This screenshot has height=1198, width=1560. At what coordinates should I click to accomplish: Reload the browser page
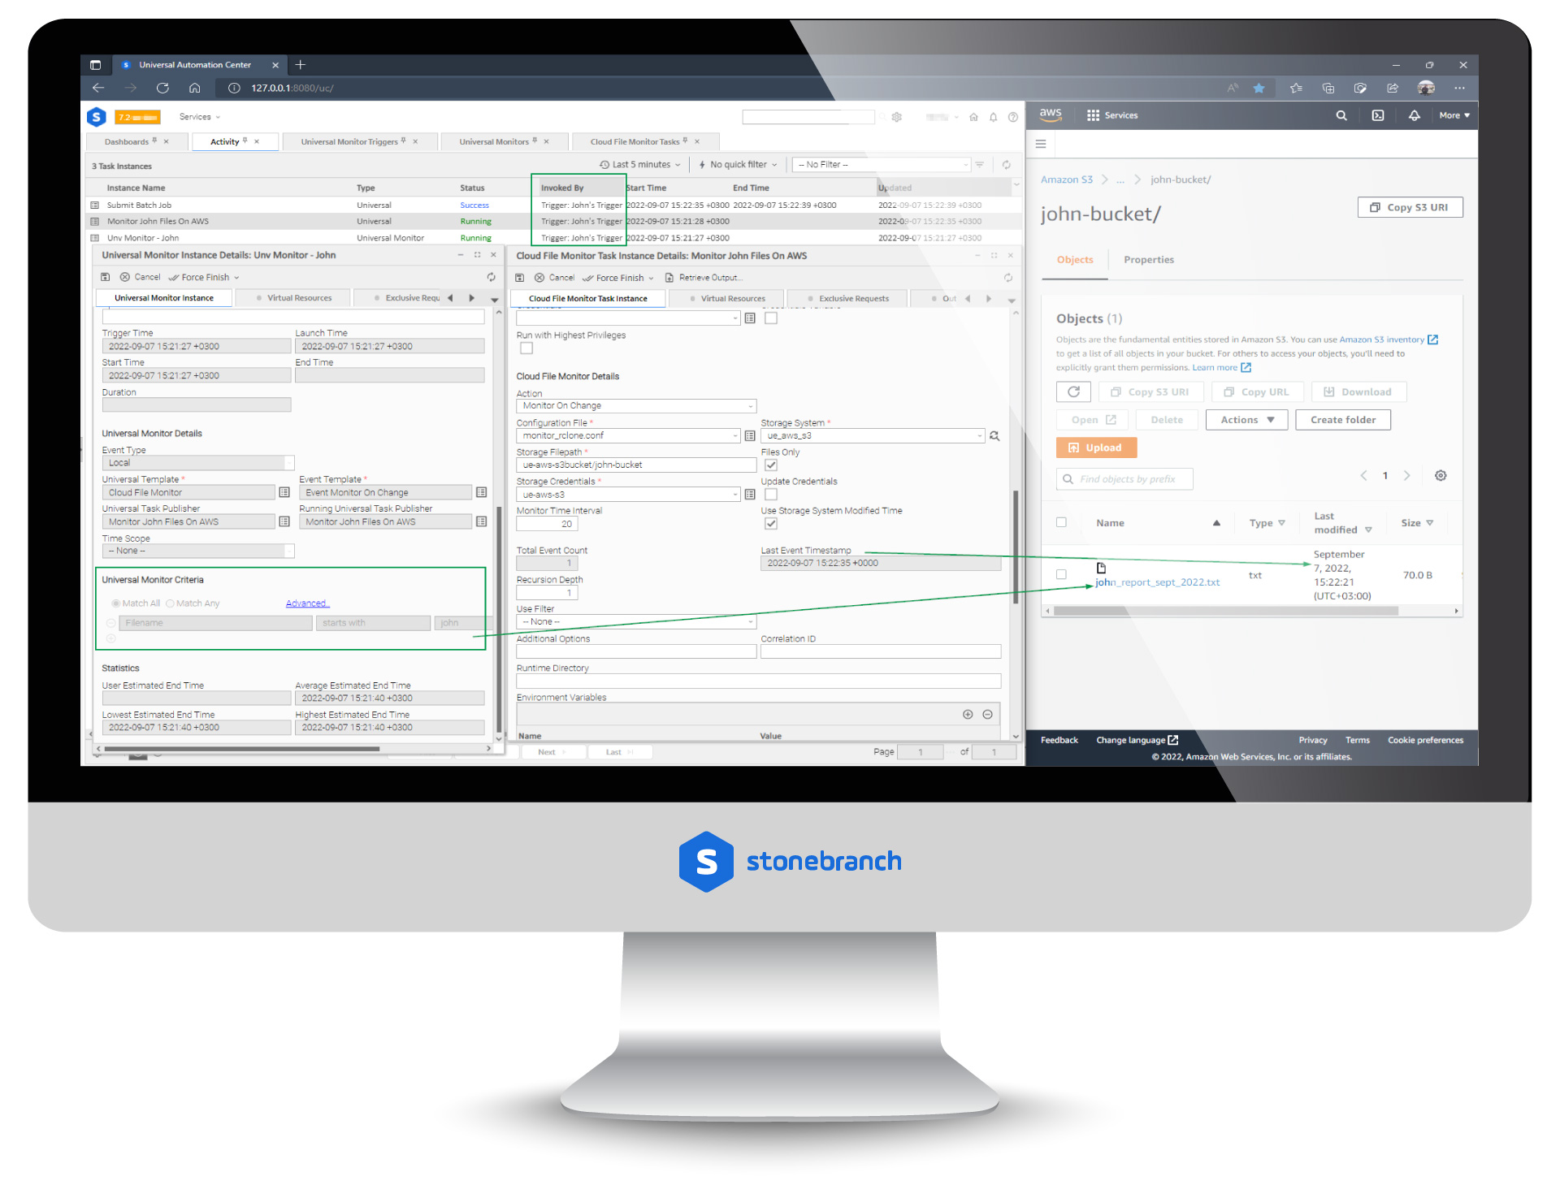coord(162,88)
